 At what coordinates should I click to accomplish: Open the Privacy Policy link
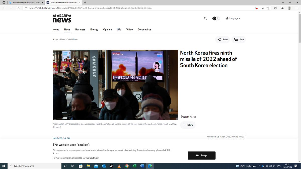(x=92, y=158)
